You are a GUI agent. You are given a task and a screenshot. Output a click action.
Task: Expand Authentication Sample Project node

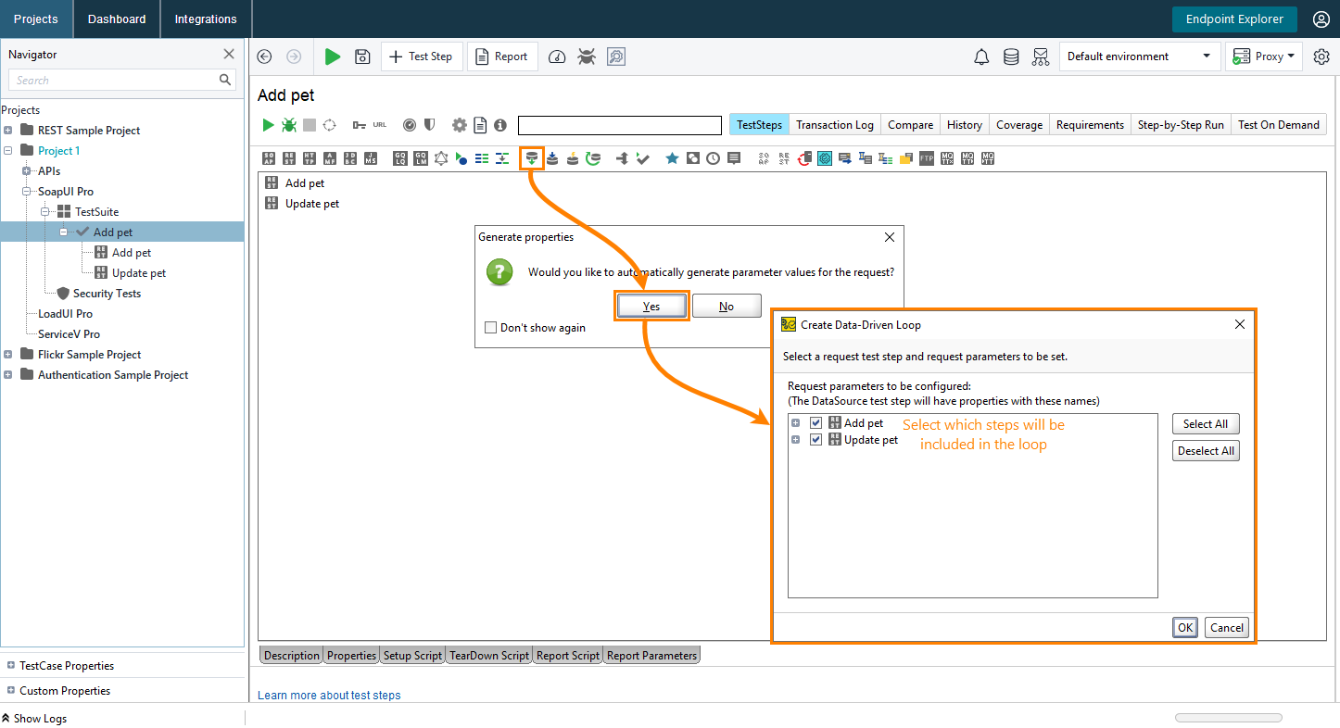pyautogui.click(x=8, y=375)
